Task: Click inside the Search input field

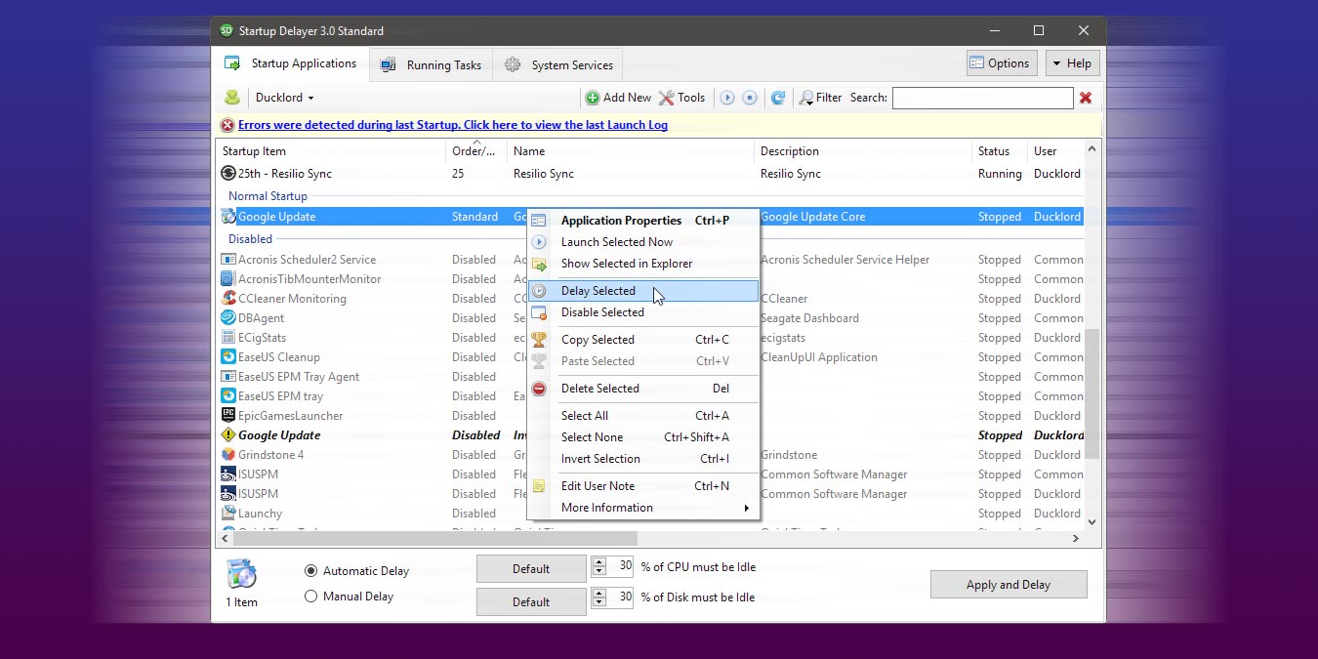Action: click(982, 98)
